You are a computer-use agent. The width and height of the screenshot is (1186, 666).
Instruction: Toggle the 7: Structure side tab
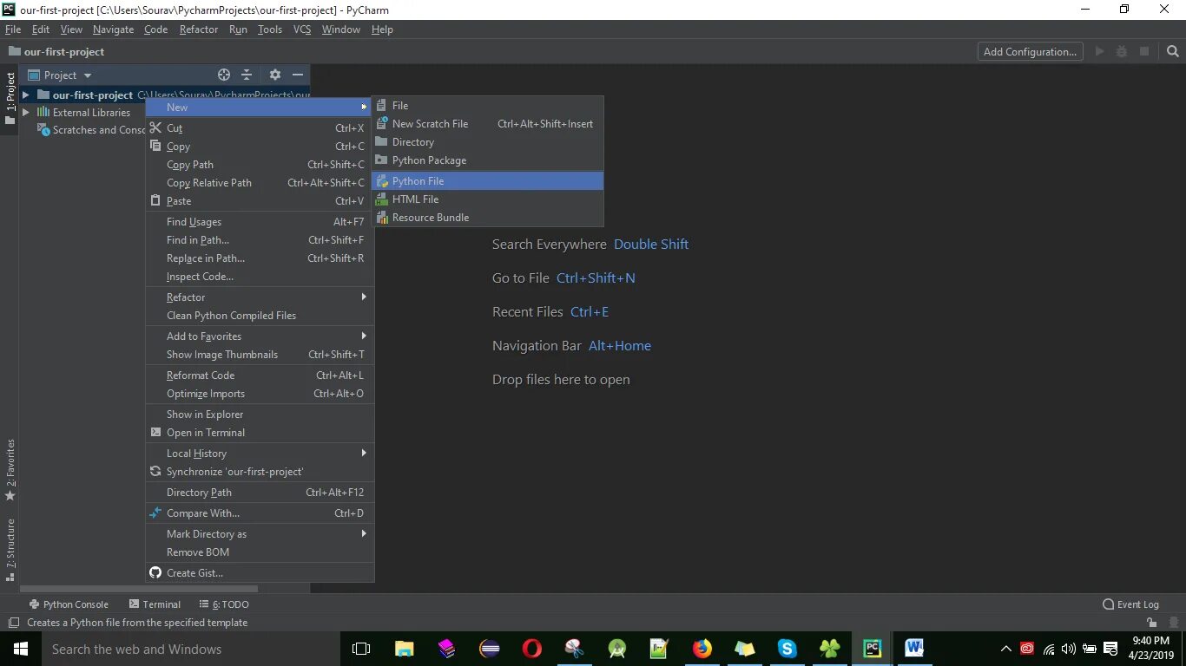[10, 550]
